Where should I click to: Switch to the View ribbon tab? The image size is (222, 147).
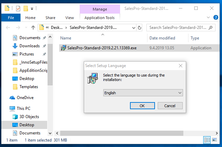(69, 18)
